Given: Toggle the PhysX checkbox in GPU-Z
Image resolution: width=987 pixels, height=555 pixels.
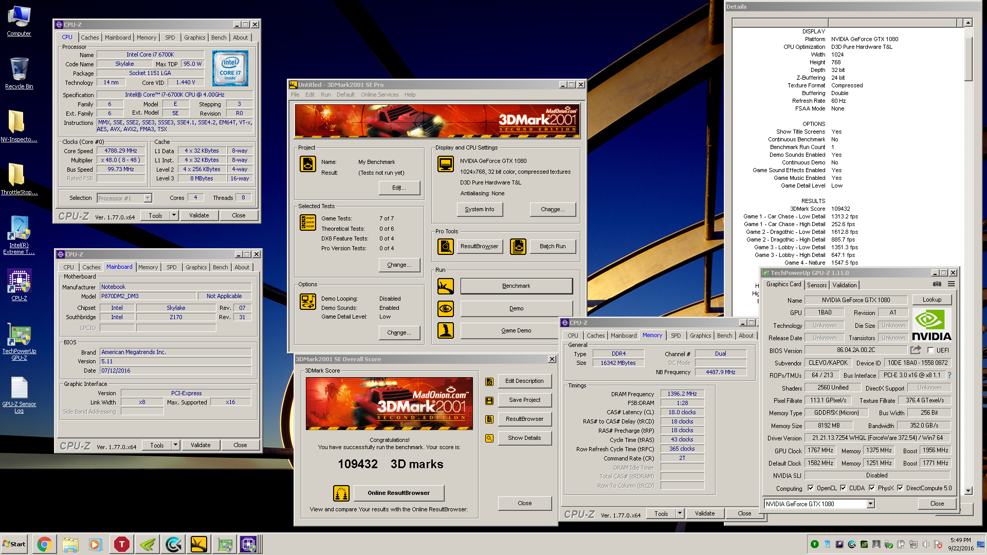Looking at the screenshot, I should (872, 488).
